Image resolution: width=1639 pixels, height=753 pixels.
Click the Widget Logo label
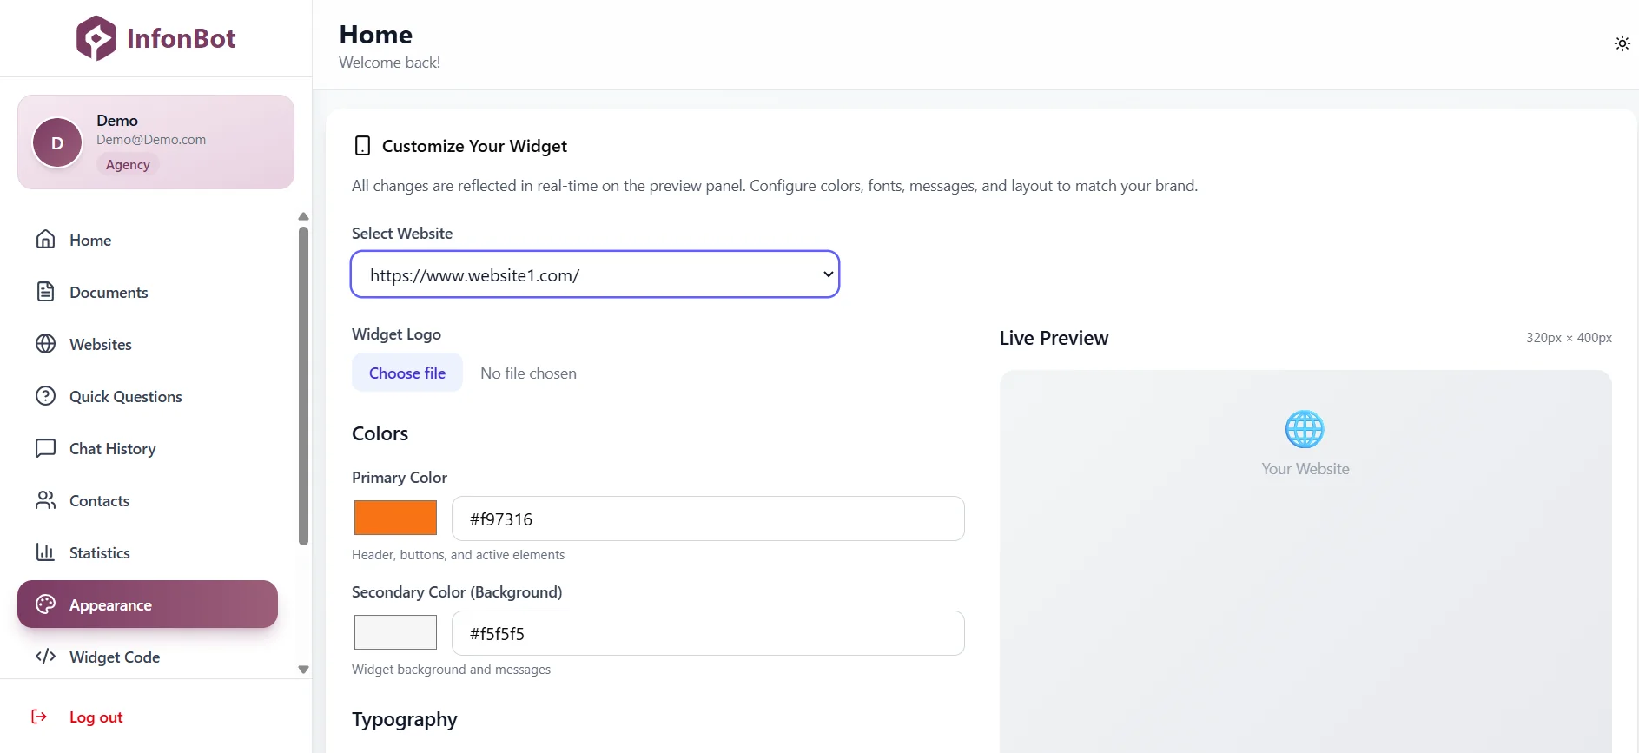(x=396, y=334)
